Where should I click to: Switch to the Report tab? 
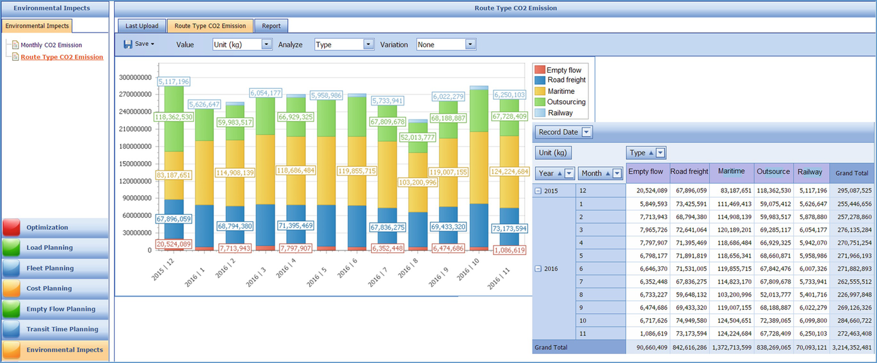coord(271,26)
